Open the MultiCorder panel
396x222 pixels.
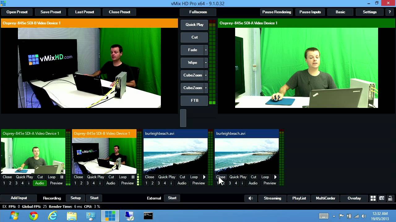(325, 198)
